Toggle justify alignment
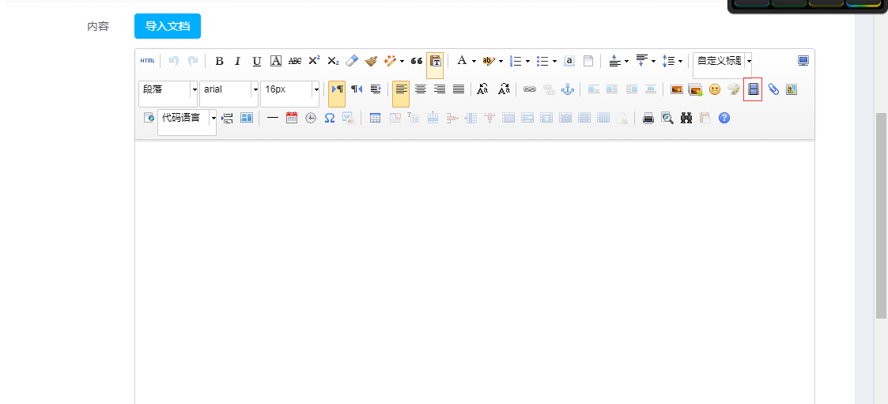The height and width of the screenshot is (404, 888). [x=459, y=89]
